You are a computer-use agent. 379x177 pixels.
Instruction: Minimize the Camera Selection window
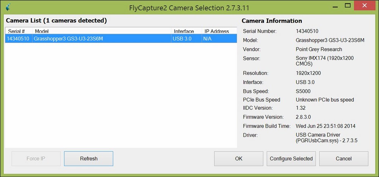click(334, 6)
